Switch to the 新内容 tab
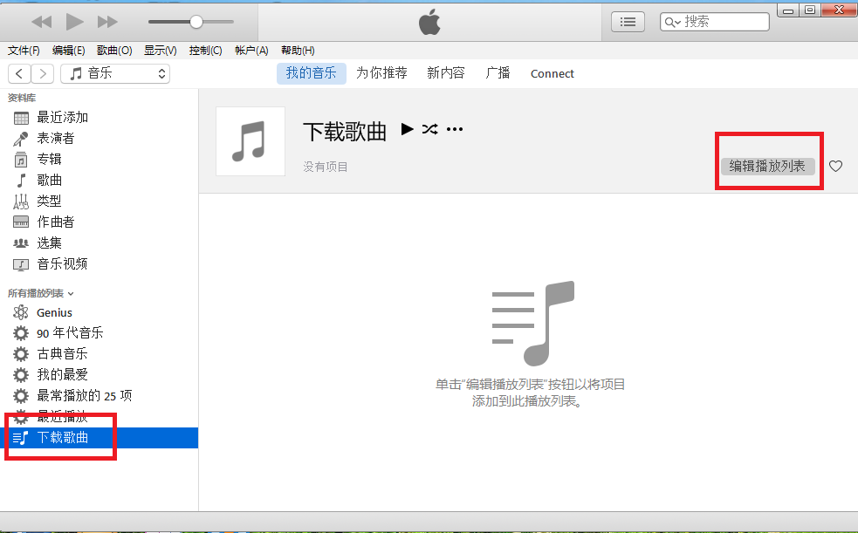This screenshot has width=858, height=533. [x=446, y=73]
